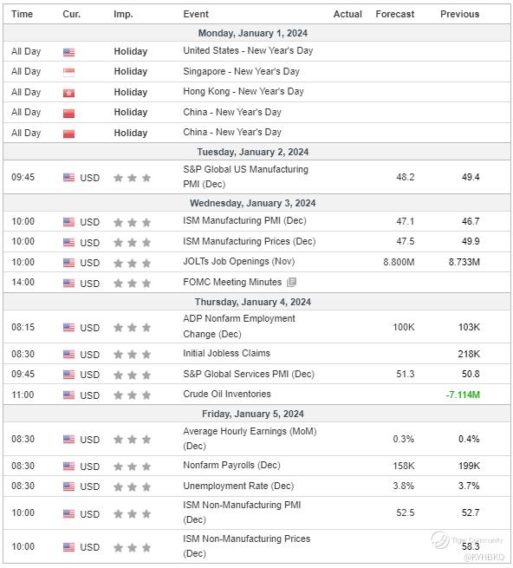The height and width of the screenshot is (568, 513).
Task: Click the Time column header
Action: pos(22,14)
